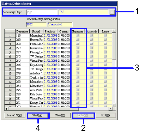The height and width of the screenshot is (134, 146).
Task: Click the Unexecuted status field
Action: pos(60,24)
